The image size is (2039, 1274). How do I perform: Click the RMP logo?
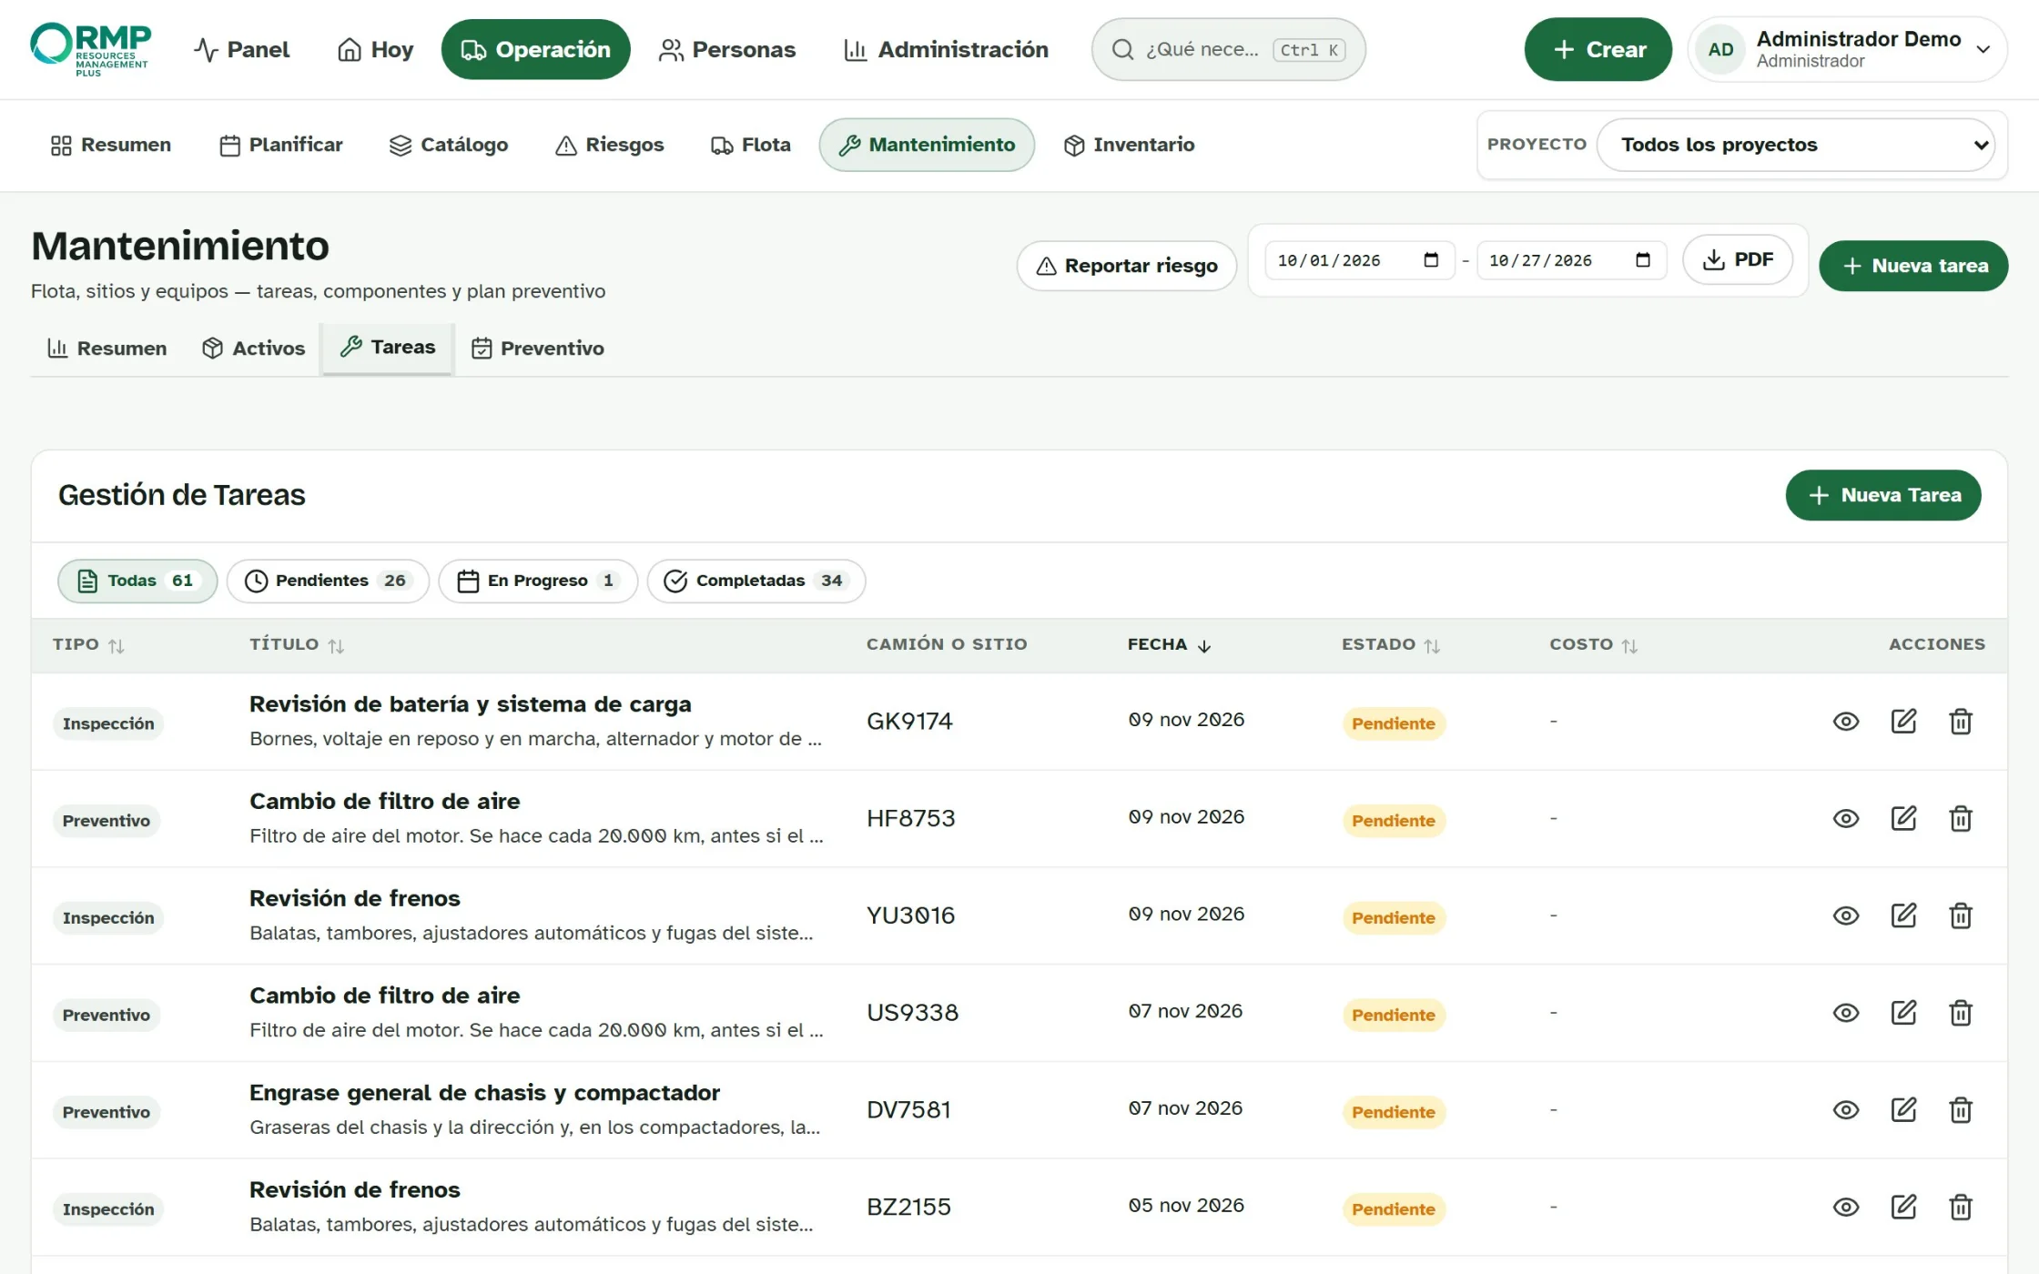coord(90,49)
